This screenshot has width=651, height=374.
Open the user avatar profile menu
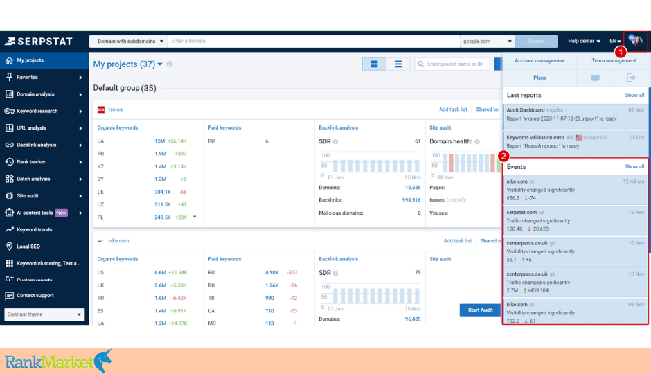click(x=636, y=41)
